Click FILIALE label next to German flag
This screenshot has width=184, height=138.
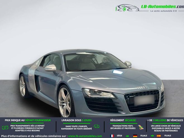tap(144, 136)
